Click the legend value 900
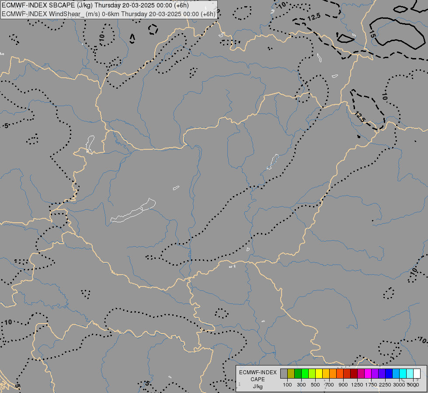The height and width of the screenshot is (393, 428). 343,385
